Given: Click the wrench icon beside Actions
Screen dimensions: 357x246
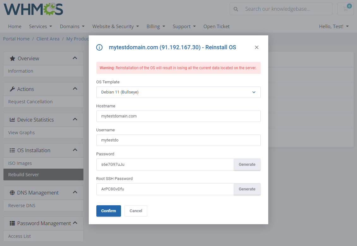Looking at the screenshot, I should (12, 89).
